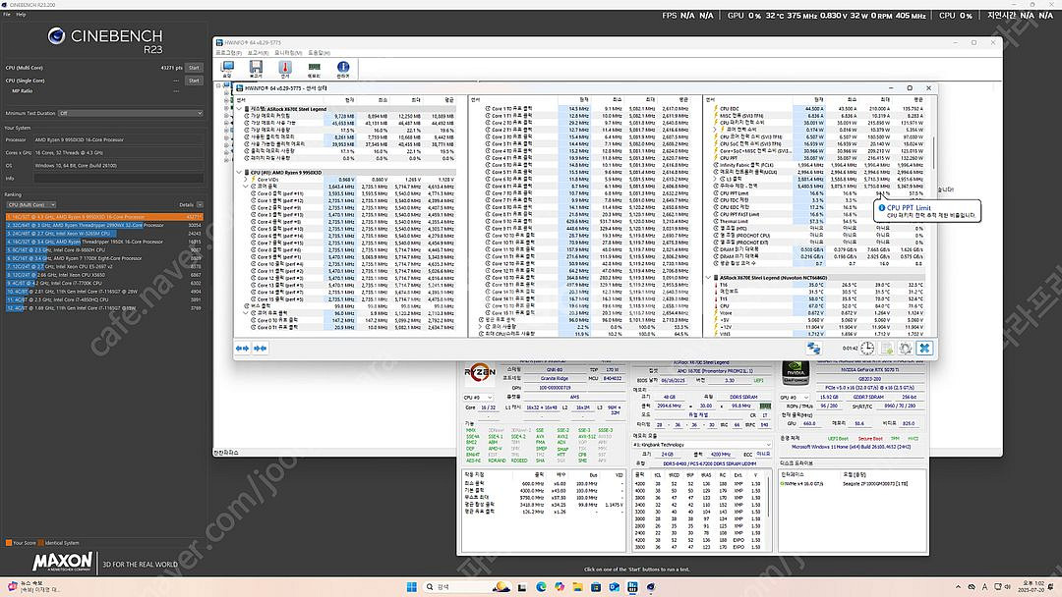Screen dimensions: 1062x597
Task: Click the blue X icon in sensor footer
Action: tap(923, 349)
